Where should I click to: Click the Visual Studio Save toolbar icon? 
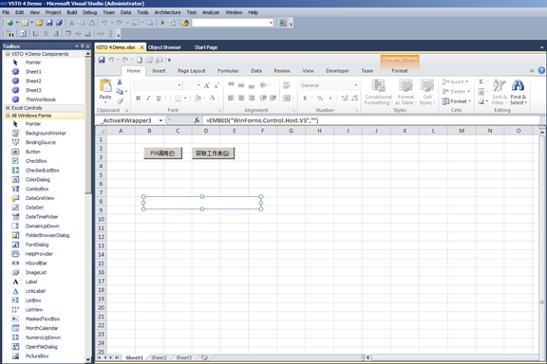[x=49, y=23]
